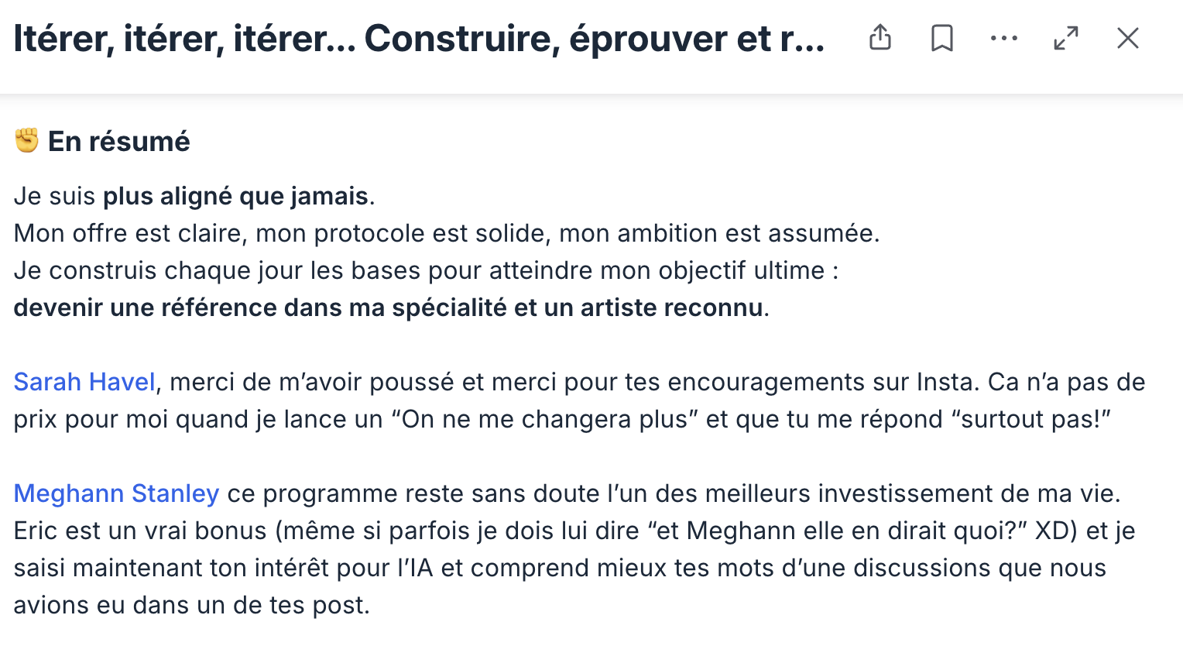1183x646 pixels.
Task: Click the bold phrase 'devenir une référence dans ma spécialité'
Action: pos(260,308)
